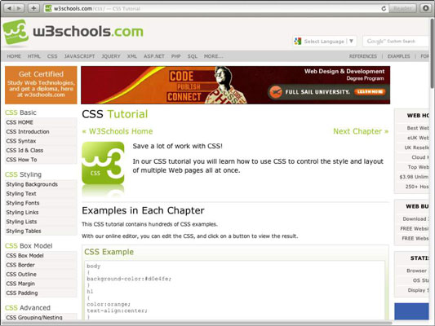Click the Reader button in address bar
The height and width of the screenshot is (326, 435).
coord(402,8)
